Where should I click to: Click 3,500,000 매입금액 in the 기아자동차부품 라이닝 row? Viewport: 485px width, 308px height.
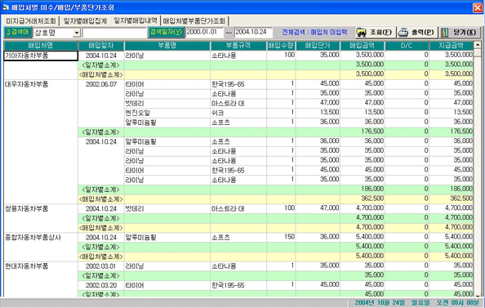click(x=363, y=56)
